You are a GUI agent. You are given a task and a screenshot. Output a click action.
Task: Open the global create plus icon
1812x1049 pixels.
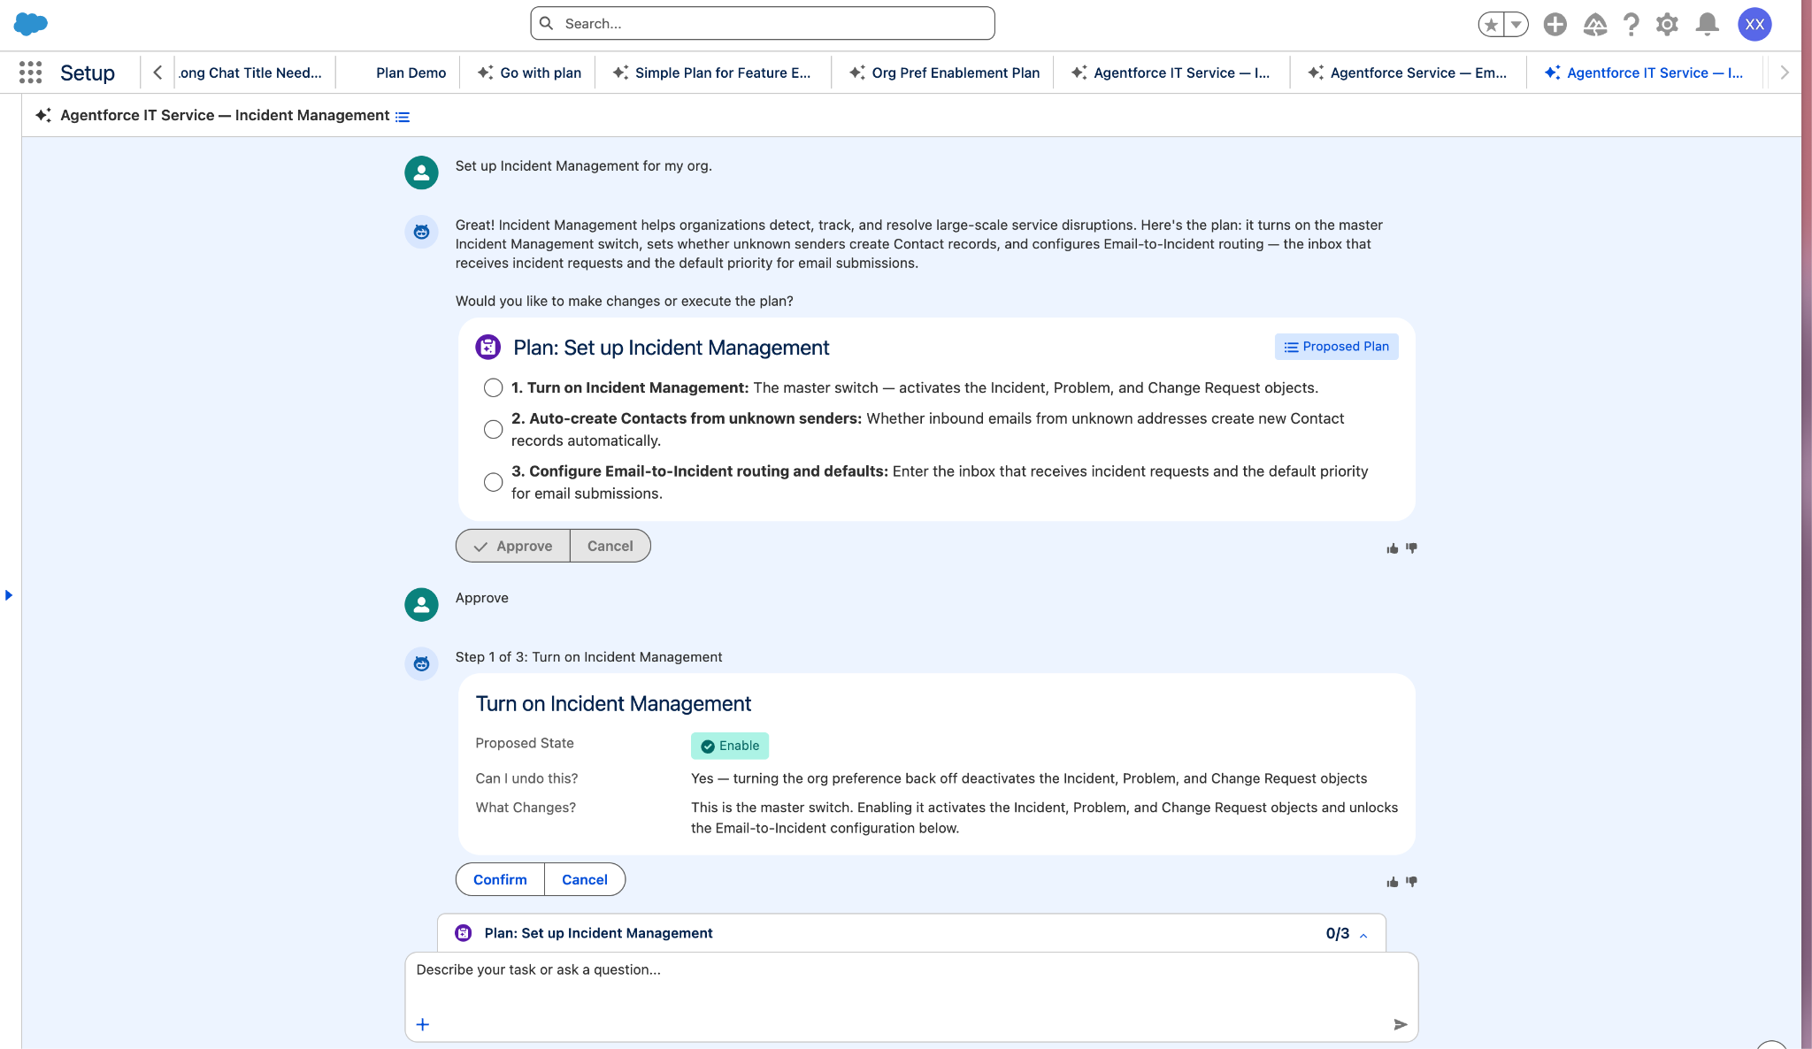(x=1555, y=25)
